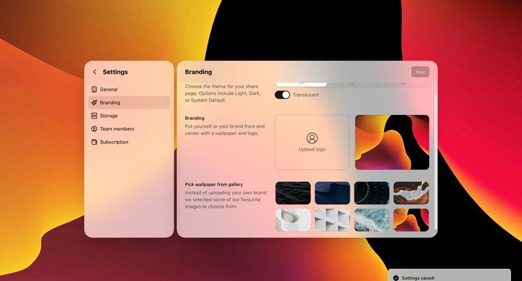Viewport: 522px width, 281px height.
Task: Click the Pick wallpaper from gallery heading
Action: coord(213,184)
